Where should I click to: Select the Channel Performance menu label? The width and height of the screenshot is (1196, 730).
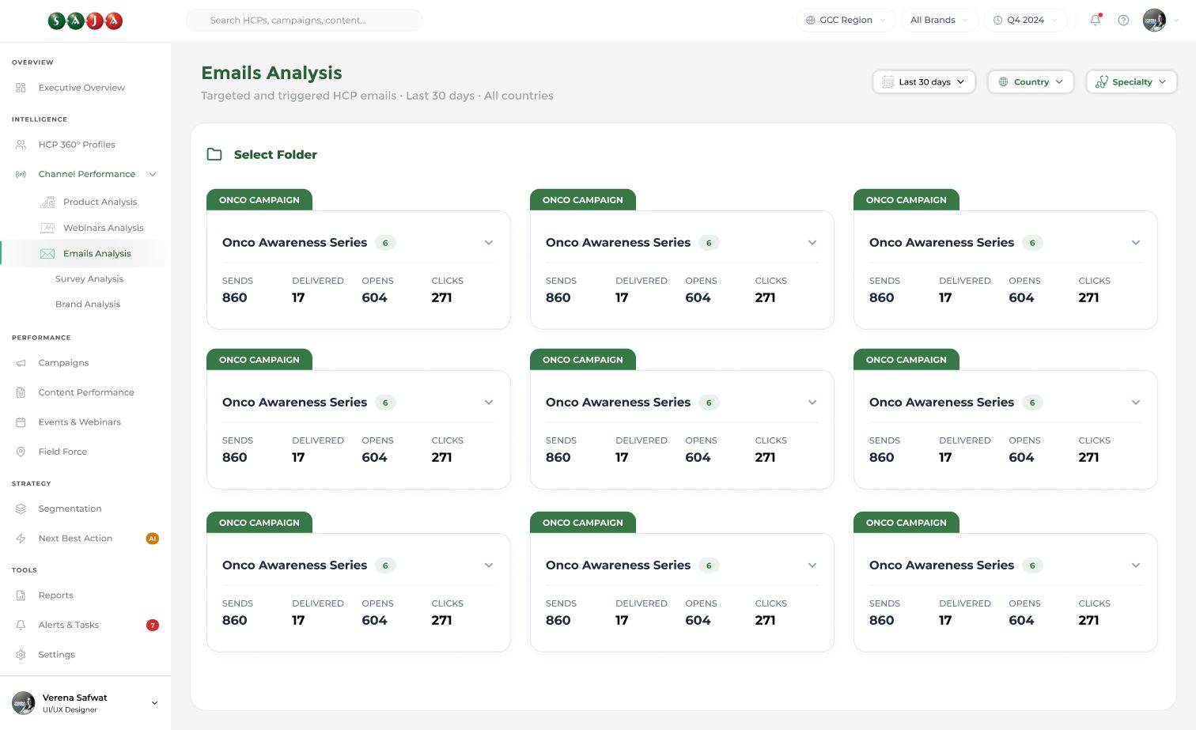coord(87,174)
